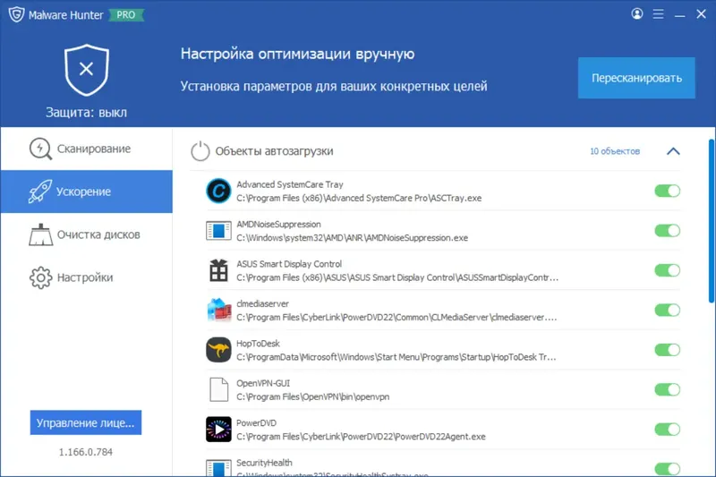Click the large protection-off shield icon
This screenshot has height=477, width=716.
(x=86, y=70)
